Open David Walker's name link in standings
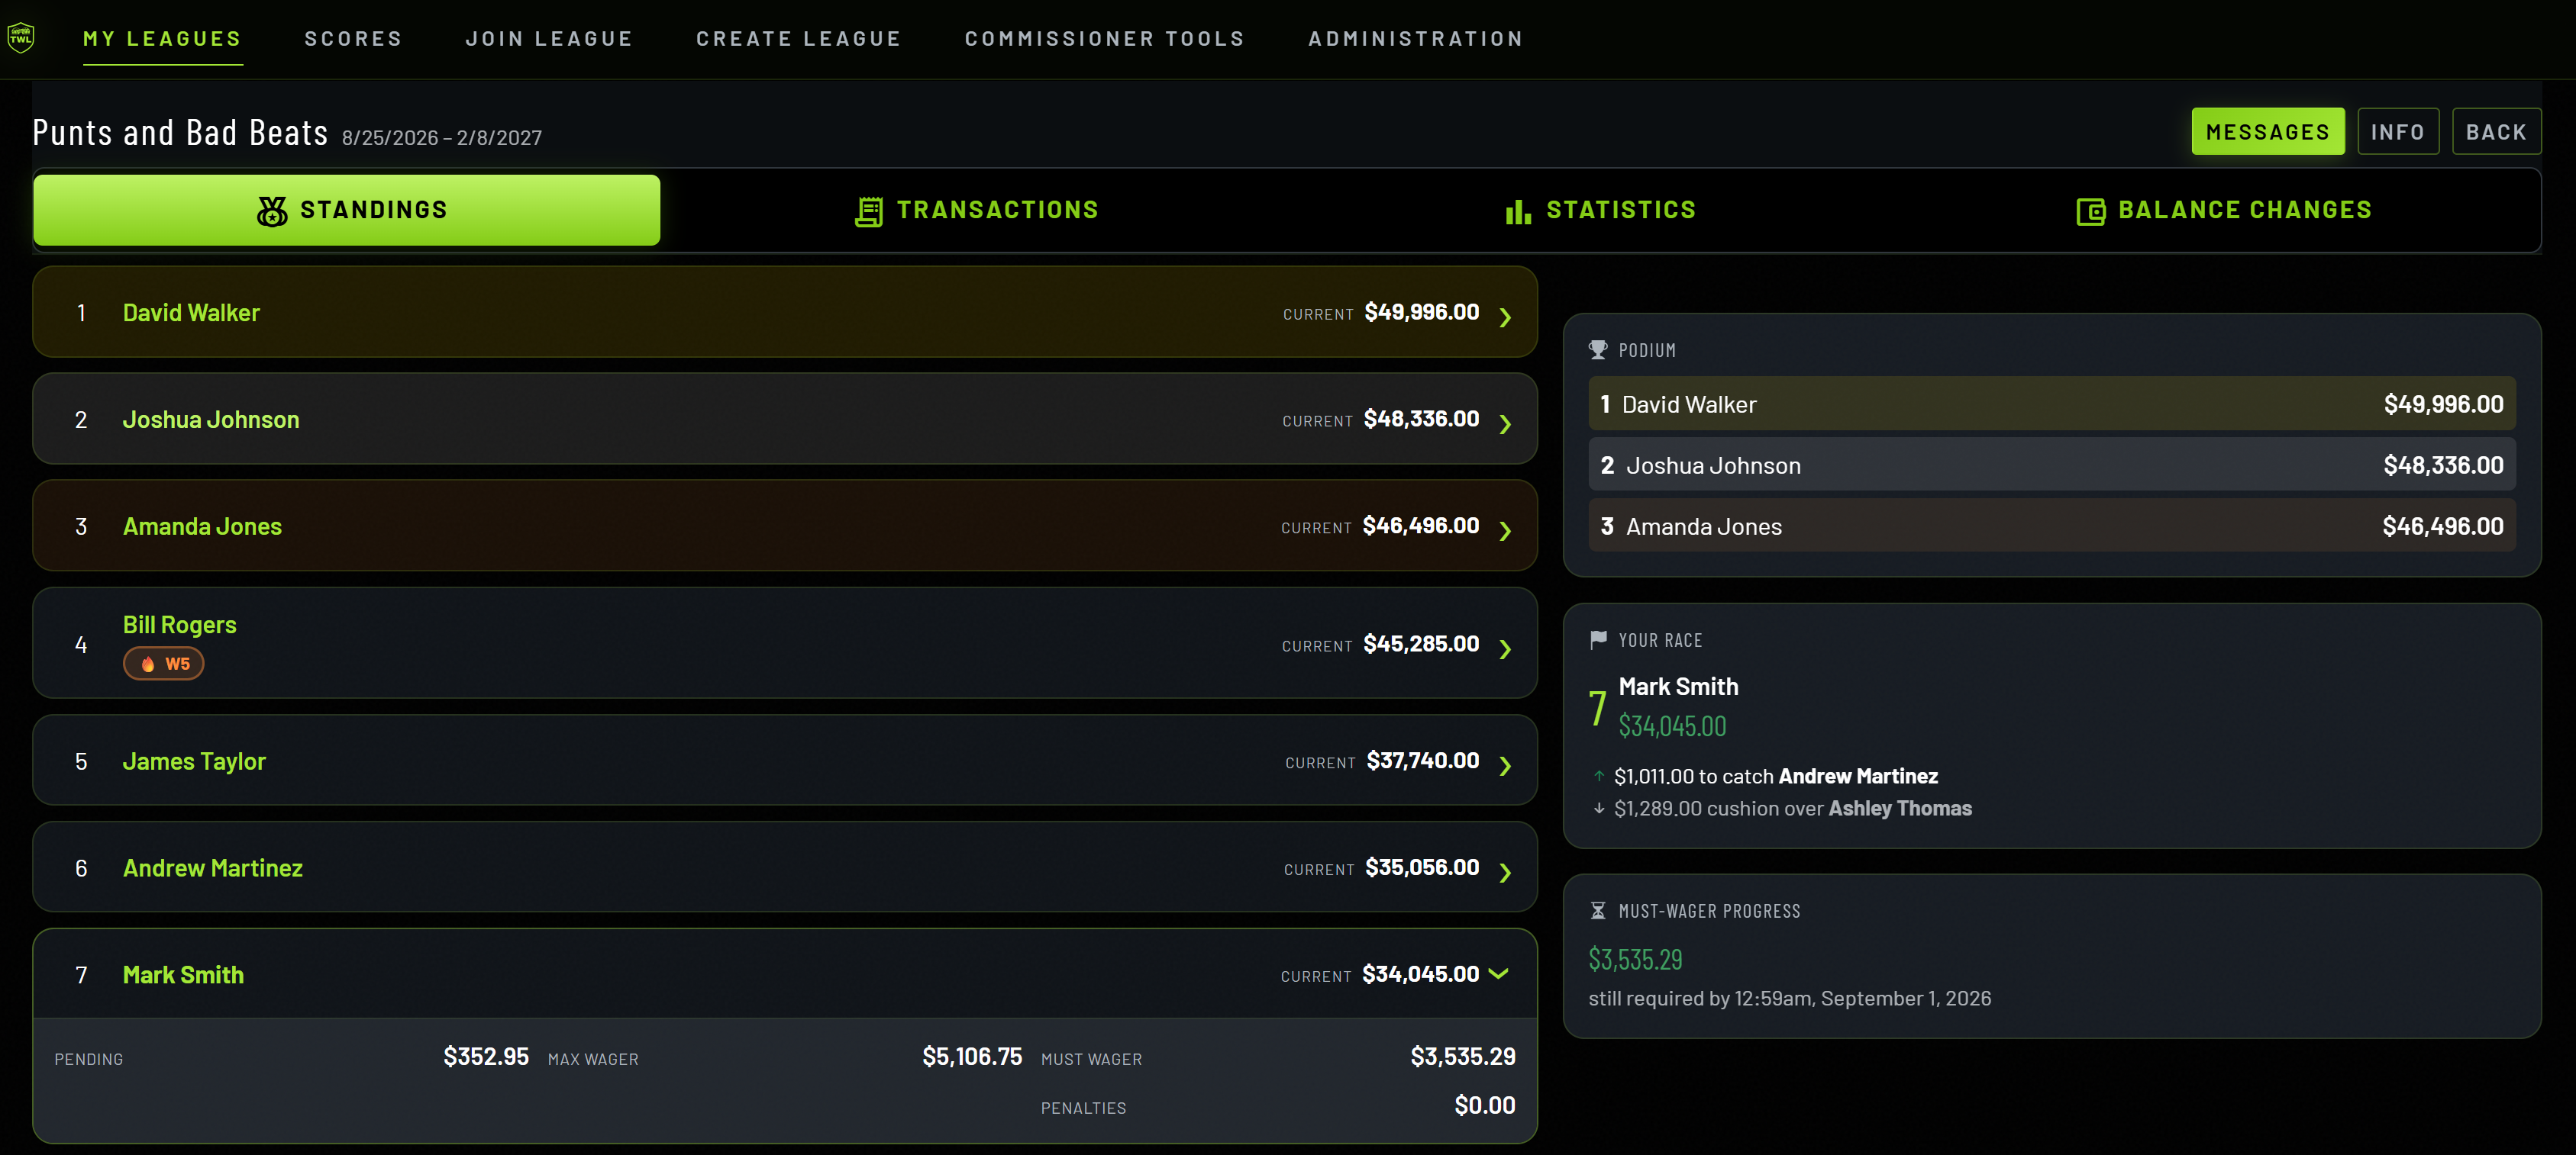 click(x=191, y=313)
